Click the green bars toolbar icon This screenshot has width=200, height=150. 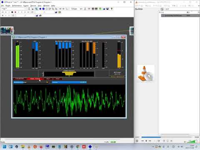coord(100,9)
